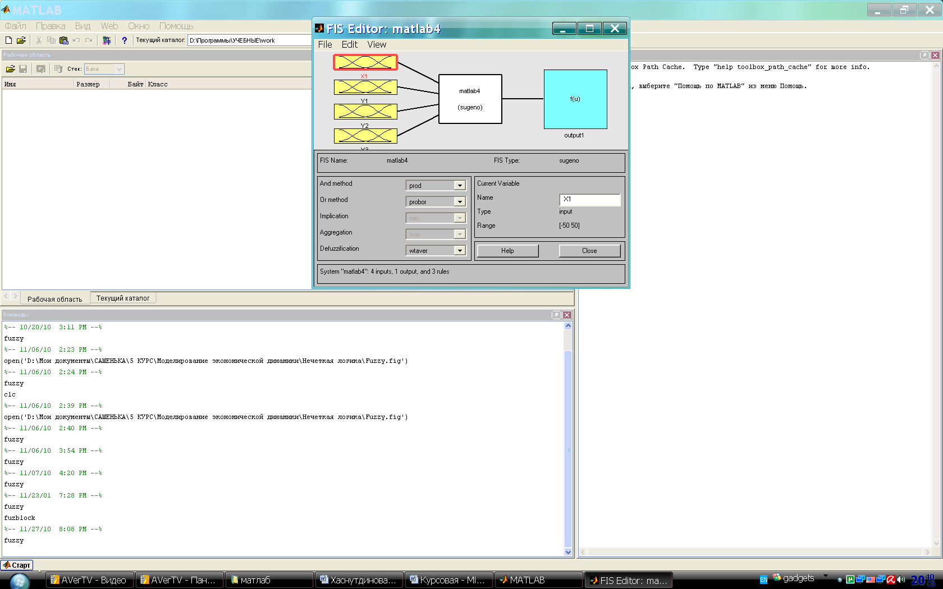
Task: Expand the Or method dropdown
Action: point(460,202)
